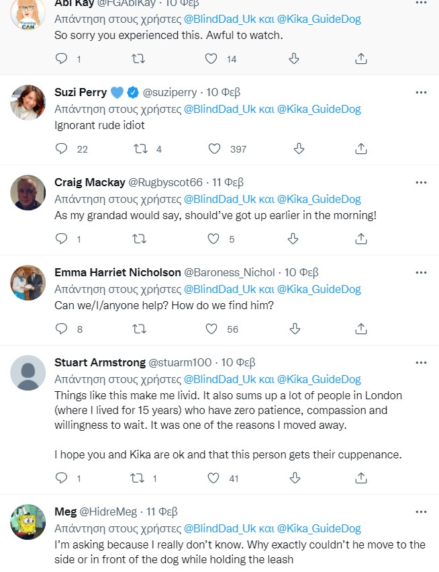Open more options on Stuart Armstrong's tweet
This screenshot has height=572, width=439.
click(x=421, y=362)
